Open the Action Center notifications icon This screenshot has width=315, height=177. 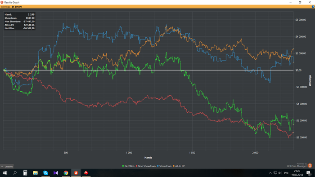pos(309,173)
